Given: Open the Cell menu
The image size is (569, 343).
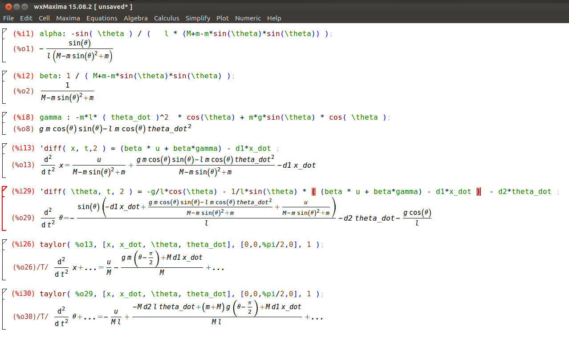Looking at the screenshot, I should click(45, 18).
